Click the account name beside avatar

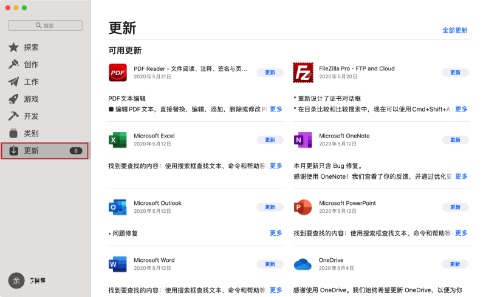[x=38, y=281]
